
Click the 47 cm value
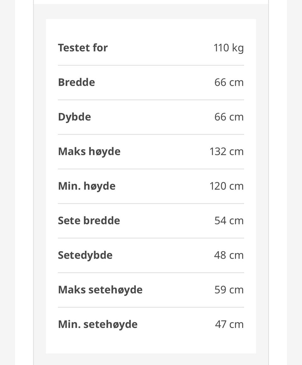[229, 324]
